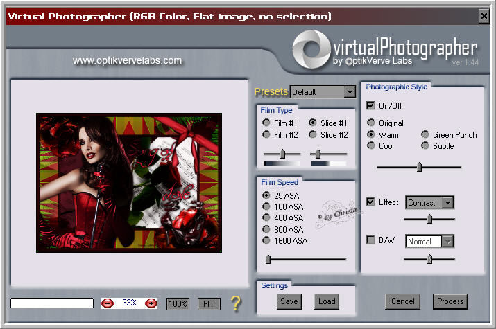The height and width of the screenshot is (329, 496).
Task: Enable the B/W checkbox
Action: (x=370, y=240)
